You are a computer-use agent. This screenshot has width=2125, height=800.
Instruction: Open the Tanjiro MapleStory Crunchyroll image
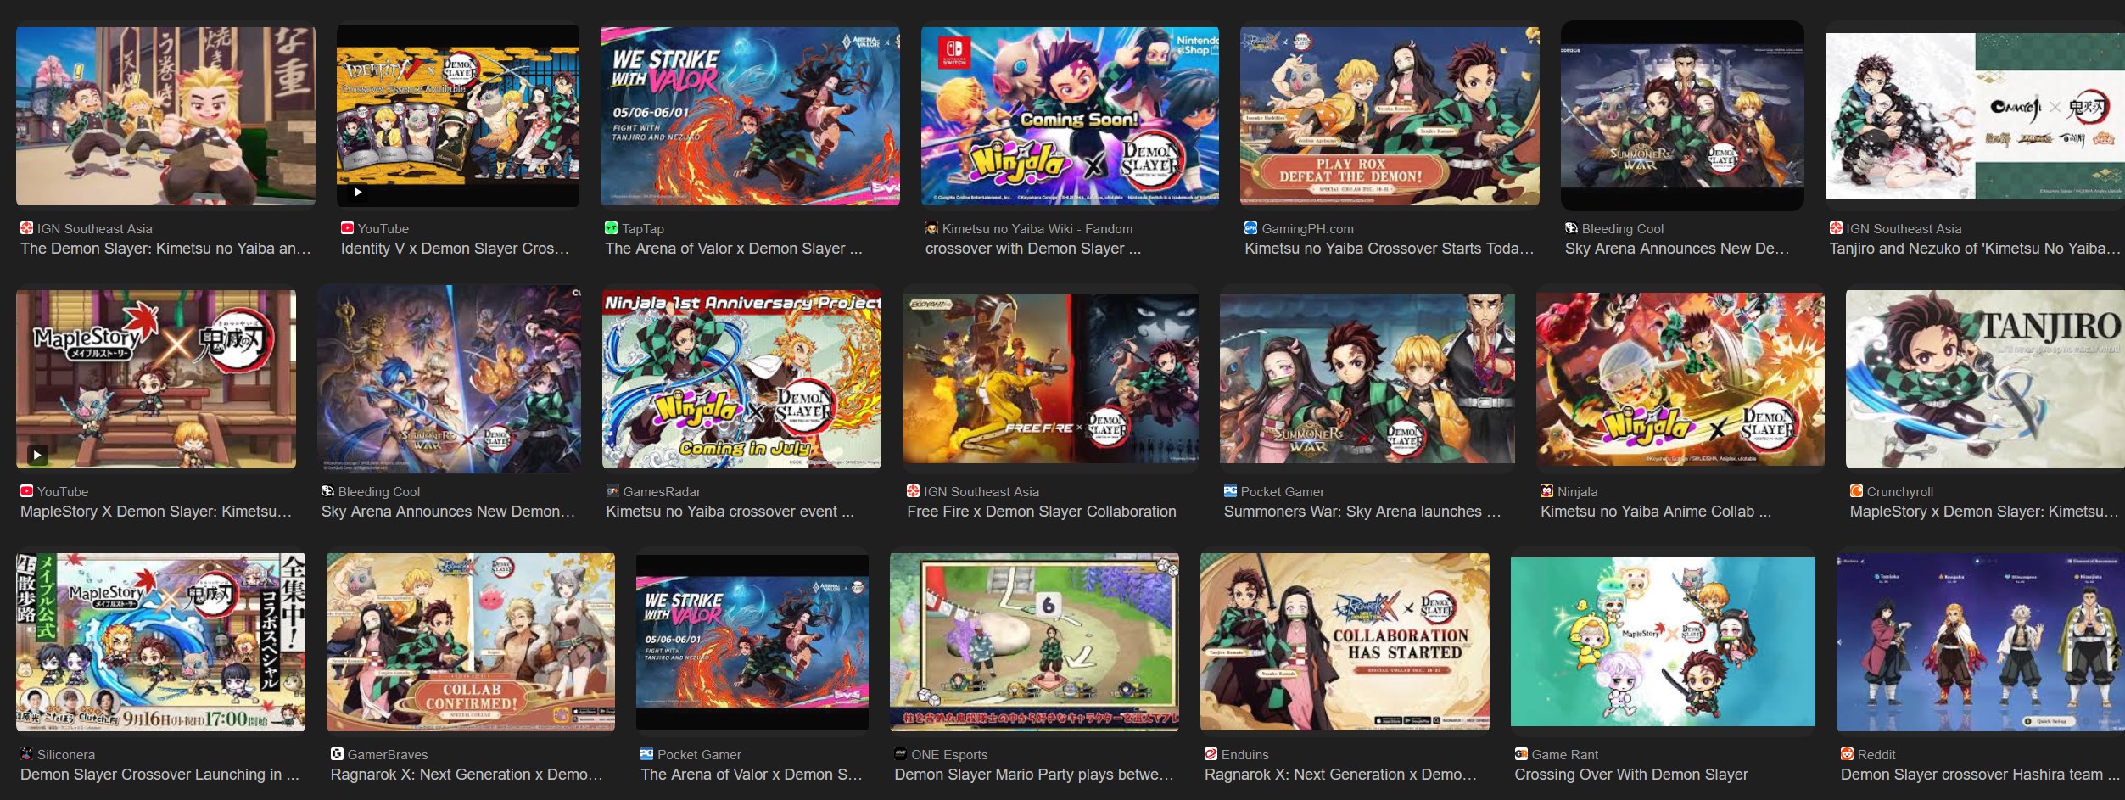pyautogui.click(x=1985, y=379)
